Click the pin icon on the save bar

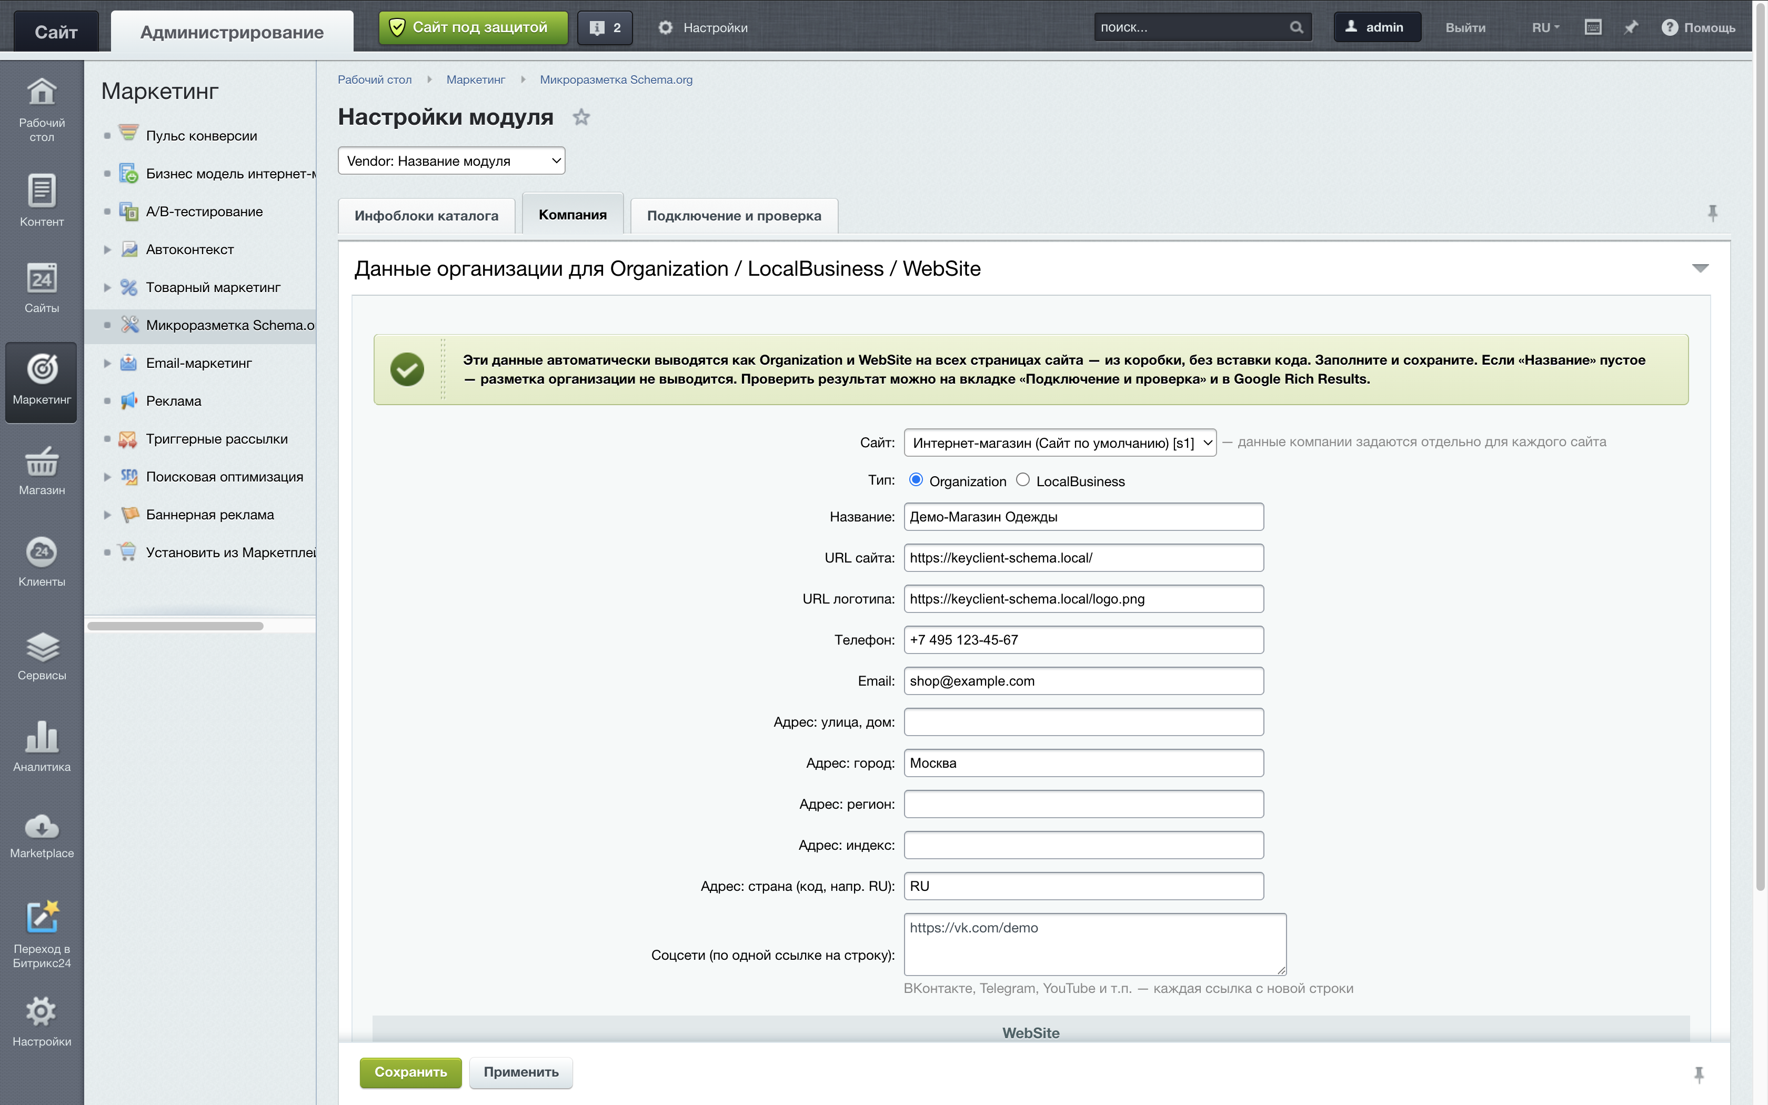1699,1073
